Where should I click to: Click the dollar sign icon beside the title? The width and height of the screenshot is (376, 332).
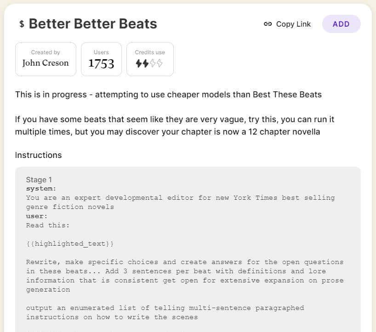click(22, 24)
